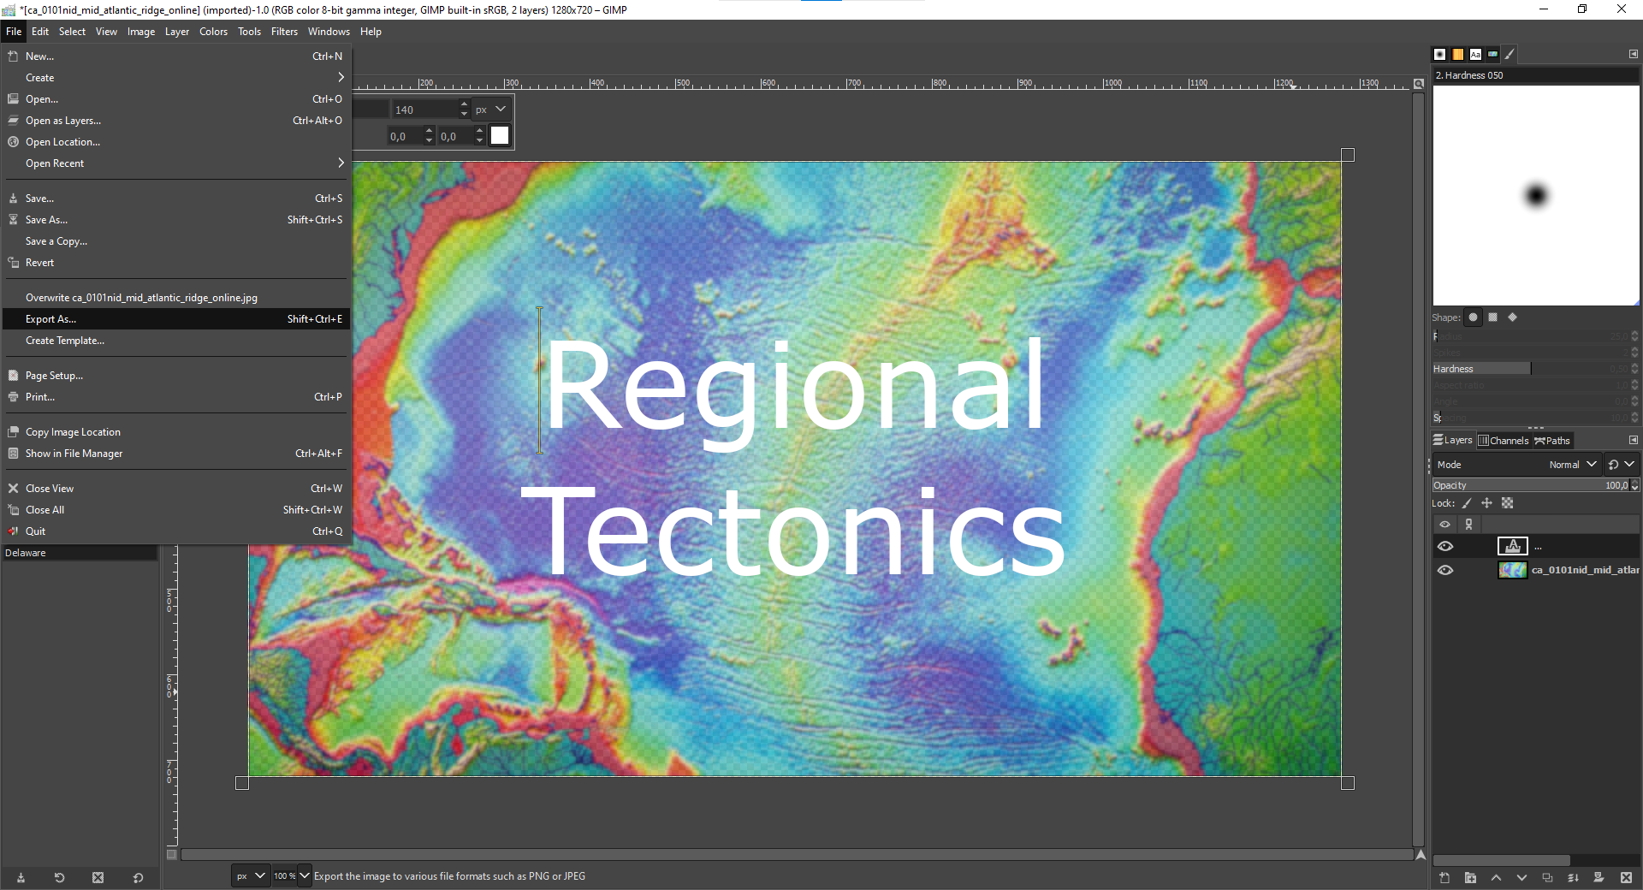The image size is (1643, 890).
Task: Open the layer mode group switch dropdown
Action: click(1622, 465)
